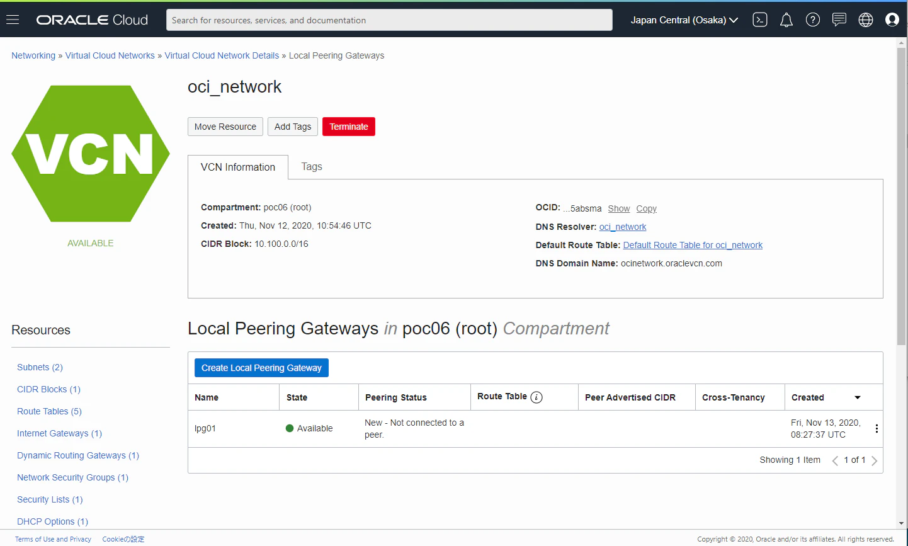Sort by the Created column arrow
The height and width of the screenshot is (546, 908).
[858, 397]
